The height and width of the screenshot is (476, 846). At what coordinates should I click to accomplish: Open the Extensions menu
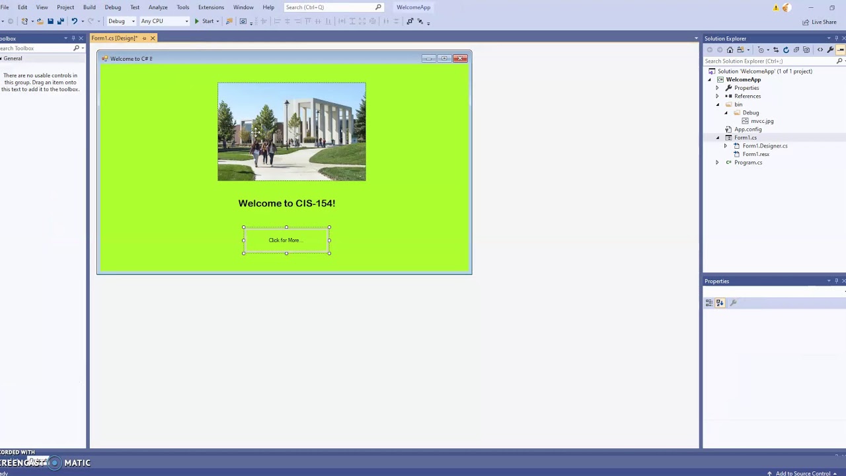(211, 7)
